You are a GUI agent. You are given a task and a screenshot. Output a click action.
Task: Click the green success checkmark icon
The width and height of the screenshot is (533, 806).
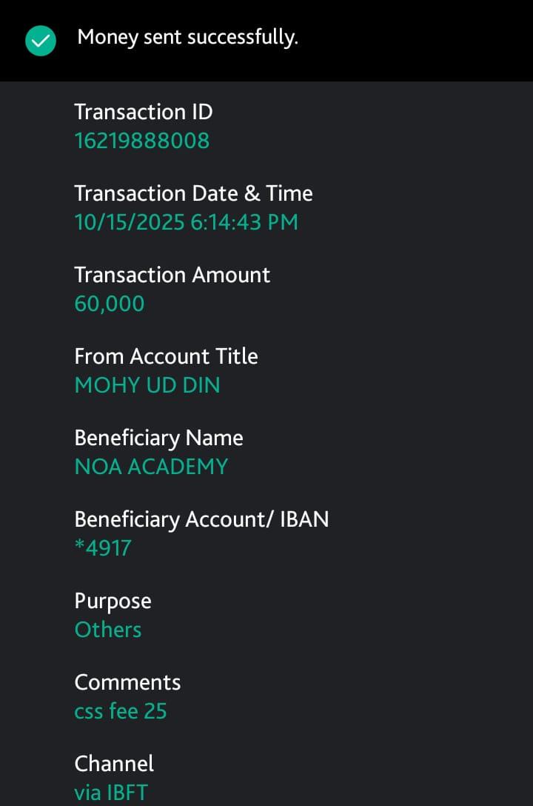click(x=41, y=41)
